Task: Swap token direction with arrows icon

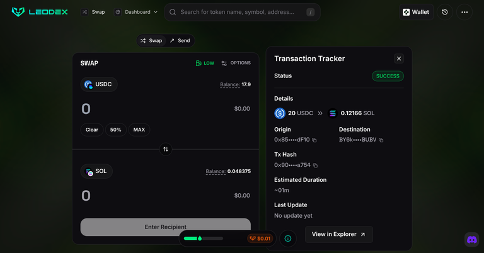Action: pyautogui.click(x=166, y=149)
